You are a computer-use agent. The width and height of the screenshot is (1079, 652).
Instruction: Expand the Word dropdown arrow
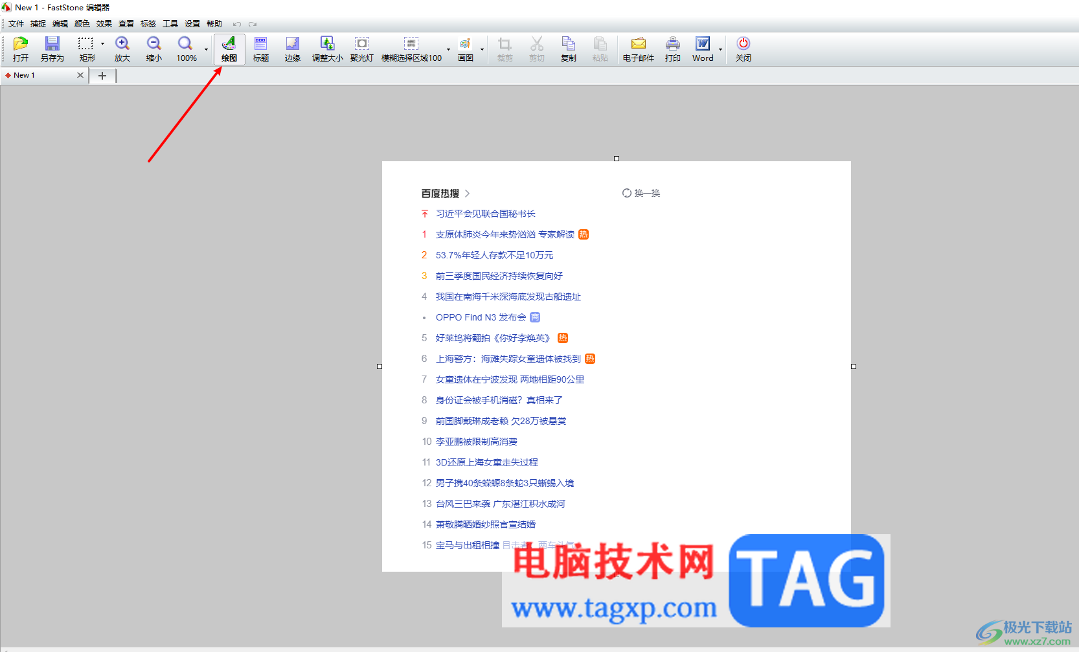pos(720,49)
